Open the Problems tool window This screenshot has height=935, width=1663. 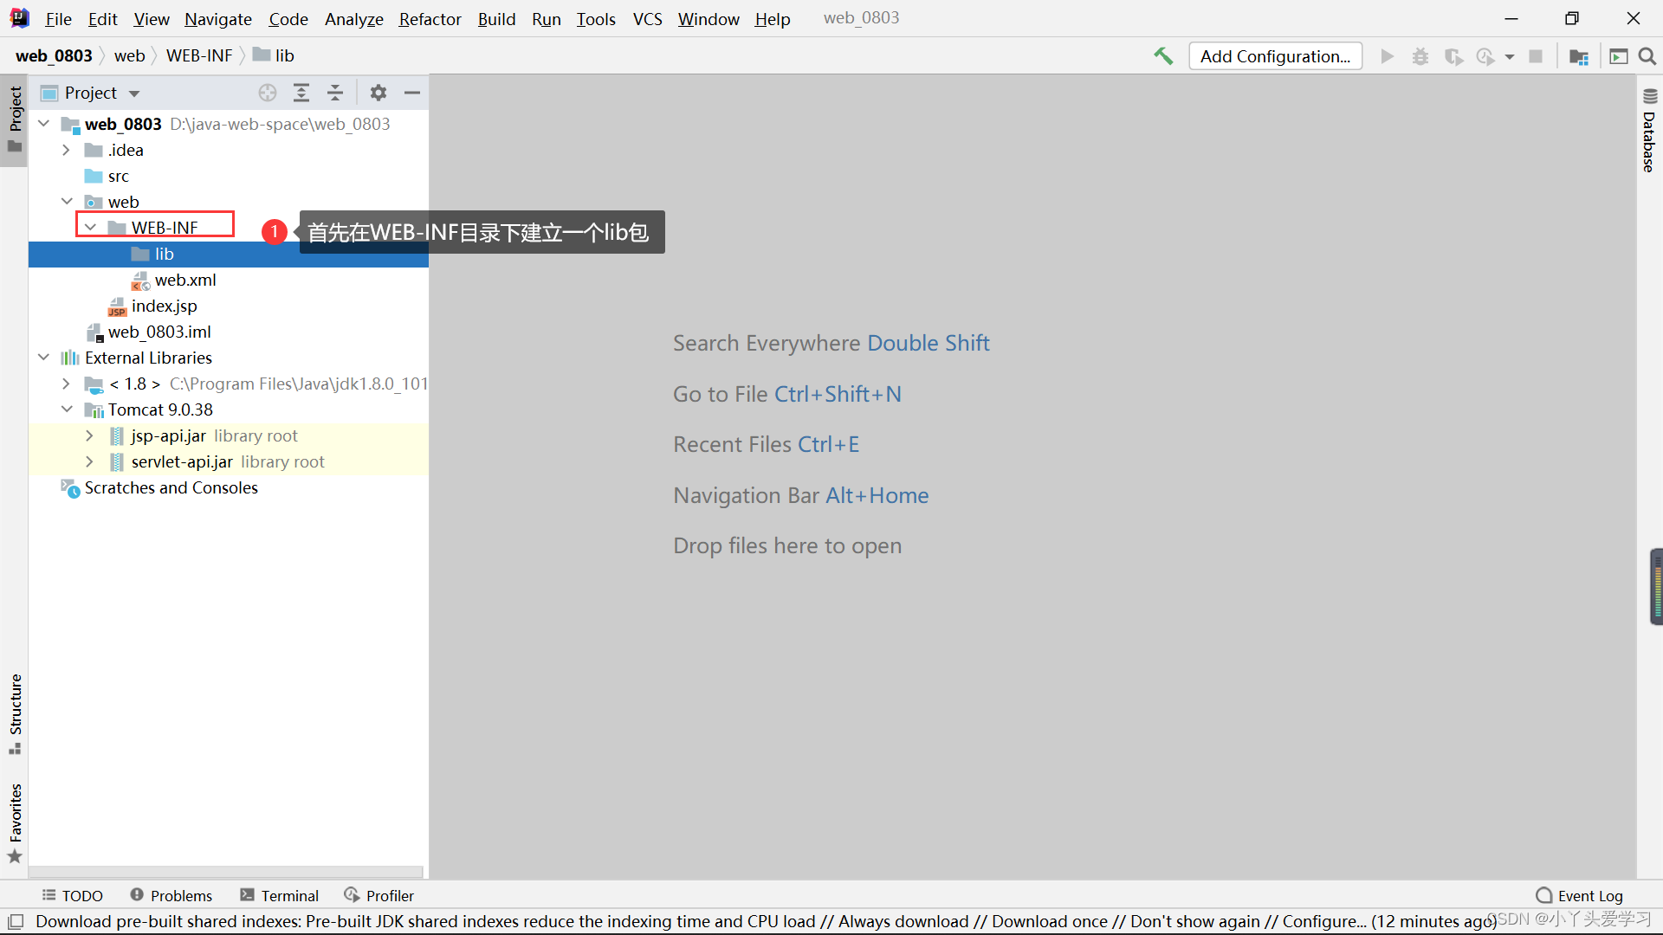coord(171,895)
